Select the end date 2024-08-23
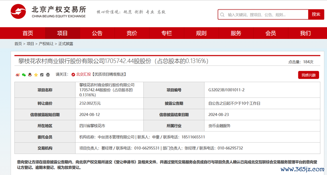The height and width of the screenshot is (175, 327). [219, 115]
